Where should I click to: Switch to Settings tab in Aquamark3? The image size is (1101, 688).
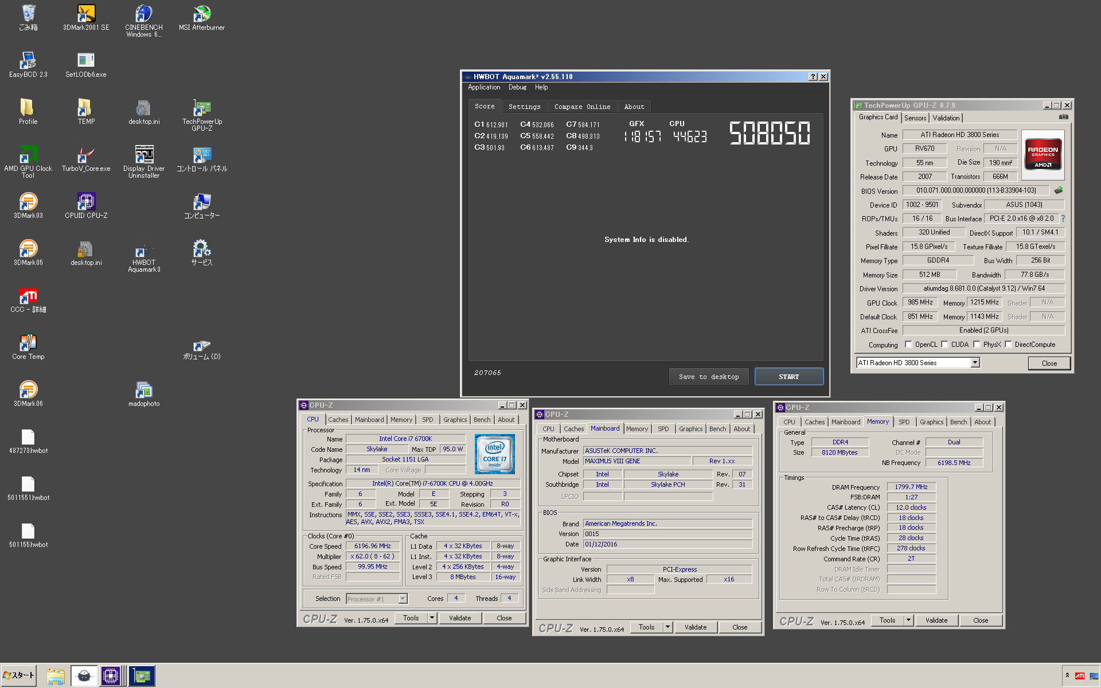coord(524,107)
